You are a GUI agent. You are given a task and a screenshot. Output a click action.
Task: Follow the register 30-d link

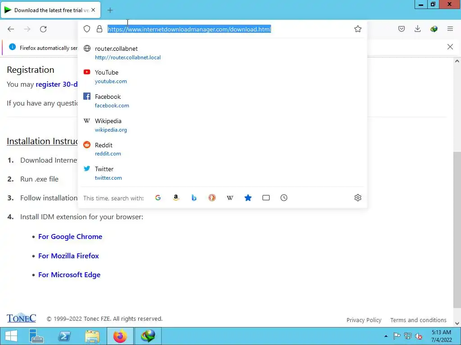tap(57, 84)
